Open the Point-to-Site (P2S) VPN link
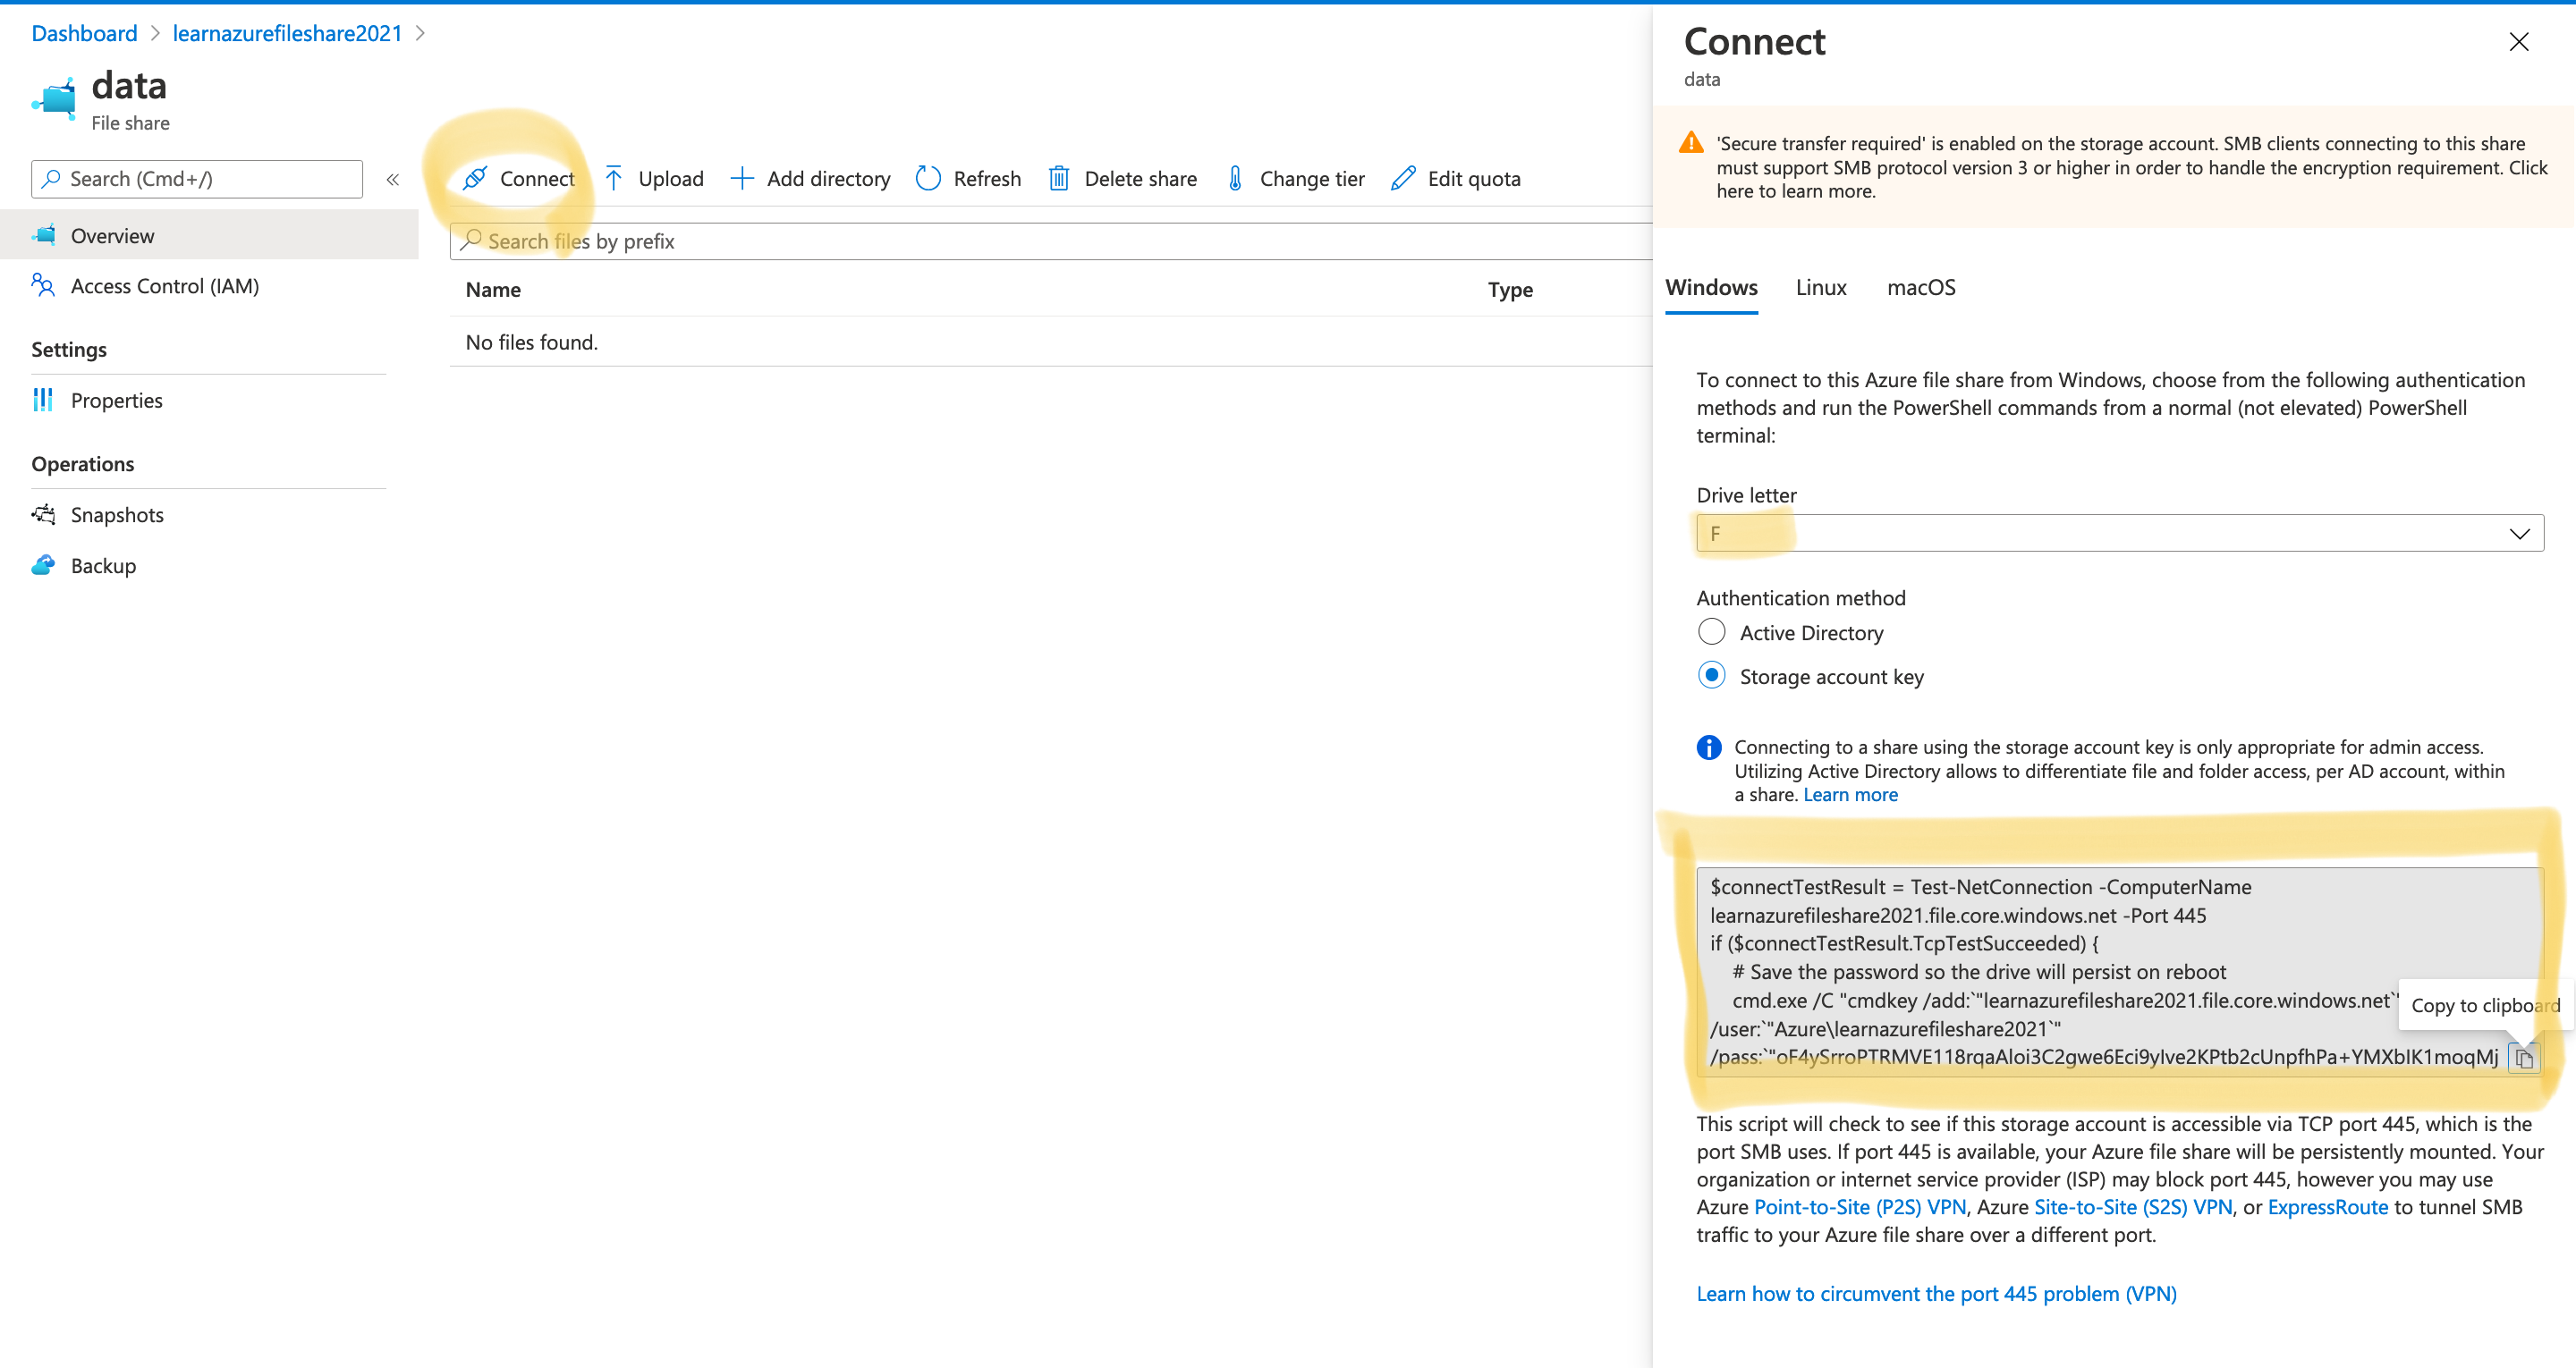Viewport: 2576px width, 1368px height. tap(1860, 1207)
